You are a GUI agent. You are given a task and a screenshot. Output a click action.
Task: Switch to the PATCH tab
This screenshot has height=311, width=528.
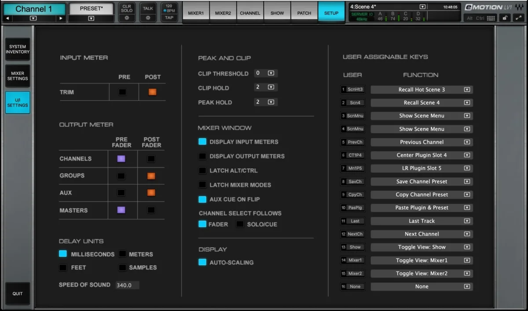304,13
